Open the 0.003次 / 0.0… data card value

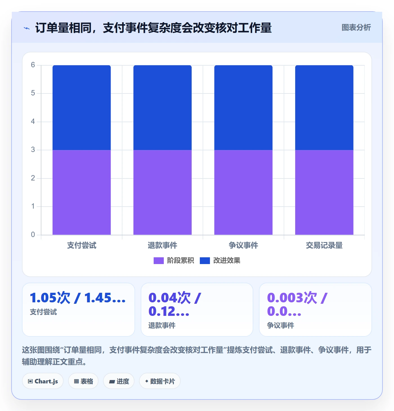tap(297, 305)
